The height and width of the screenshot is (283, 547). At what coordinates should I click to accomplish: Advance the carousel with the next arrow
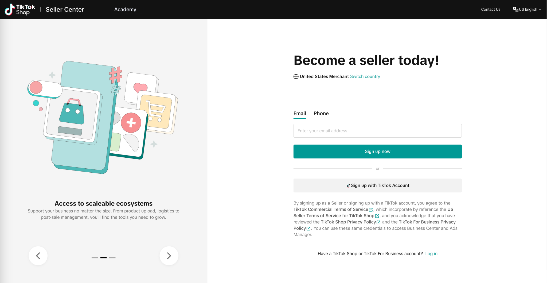pyautogui.click(x=169, y=255)
